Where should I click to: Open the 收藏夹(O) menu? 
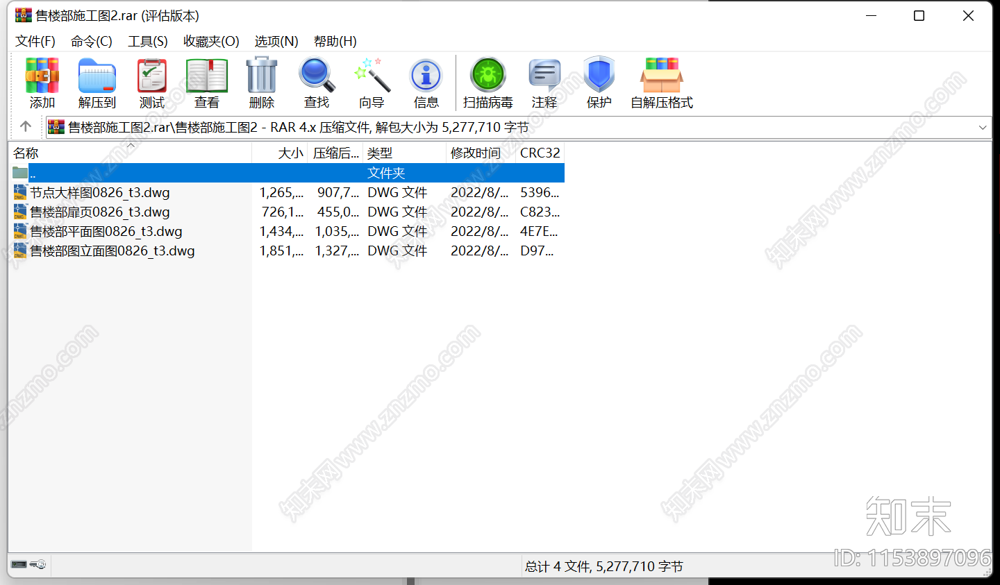pyautogui.click(x=211, y=42)
